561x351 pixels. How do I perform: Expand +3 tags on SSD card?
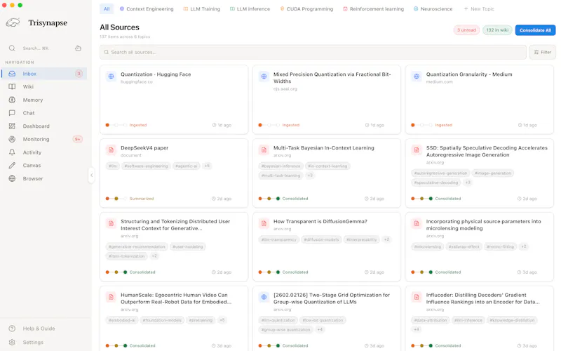click(x=468, y=183)
